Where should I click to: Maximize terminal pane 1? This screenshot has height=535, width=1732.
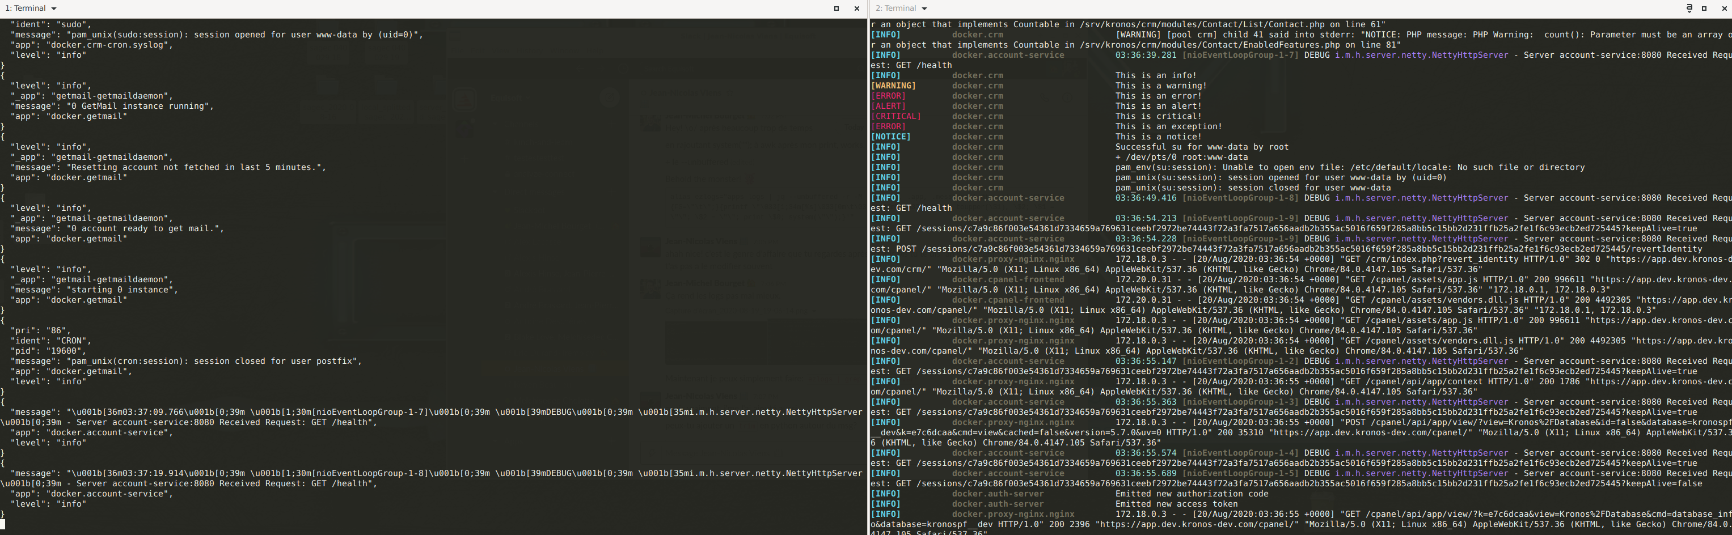837,9
